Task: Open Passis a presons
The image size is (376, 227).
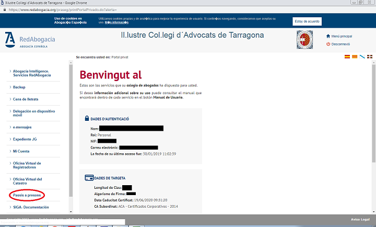Action: point(27,195)
